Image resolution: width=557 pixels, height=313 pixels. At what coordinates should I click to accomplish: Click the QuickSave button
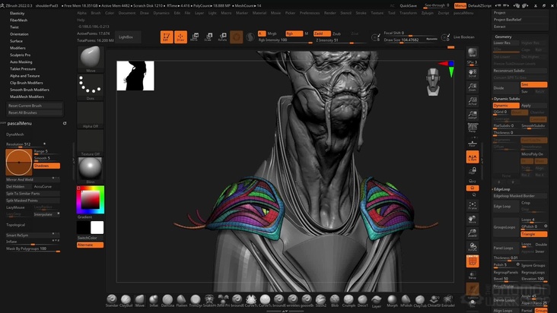(408, 5)
